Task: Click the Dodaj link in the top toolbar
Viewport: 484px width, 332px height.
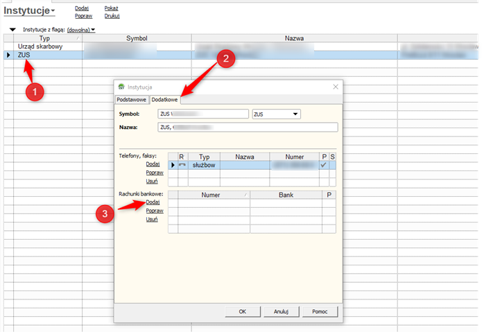Action: click(x=82, y=8)
